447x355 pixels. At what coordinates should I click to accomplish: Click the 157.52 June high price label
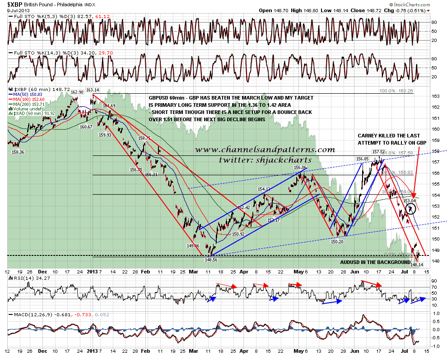[x=377, y=151]
